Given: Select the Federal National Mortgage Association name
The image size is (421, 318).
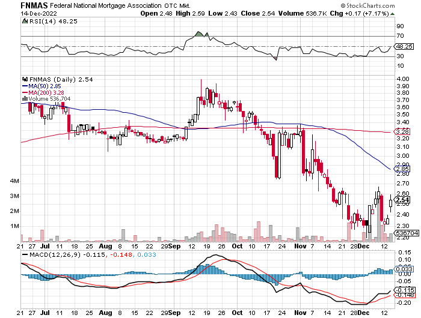Looking at the screenshot, I should [x=106, y=5].
